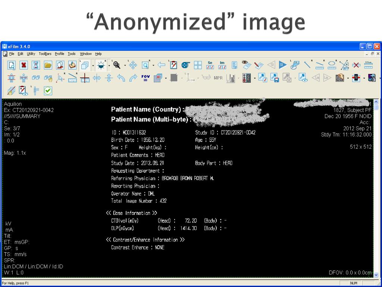382x287 pixels.
Task: Click the red X close study icon
Action: tap(24, 65)
